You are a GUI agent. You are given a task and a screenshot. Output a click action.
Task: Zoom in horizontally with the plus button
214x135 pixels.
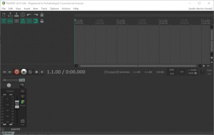point(204,66)
